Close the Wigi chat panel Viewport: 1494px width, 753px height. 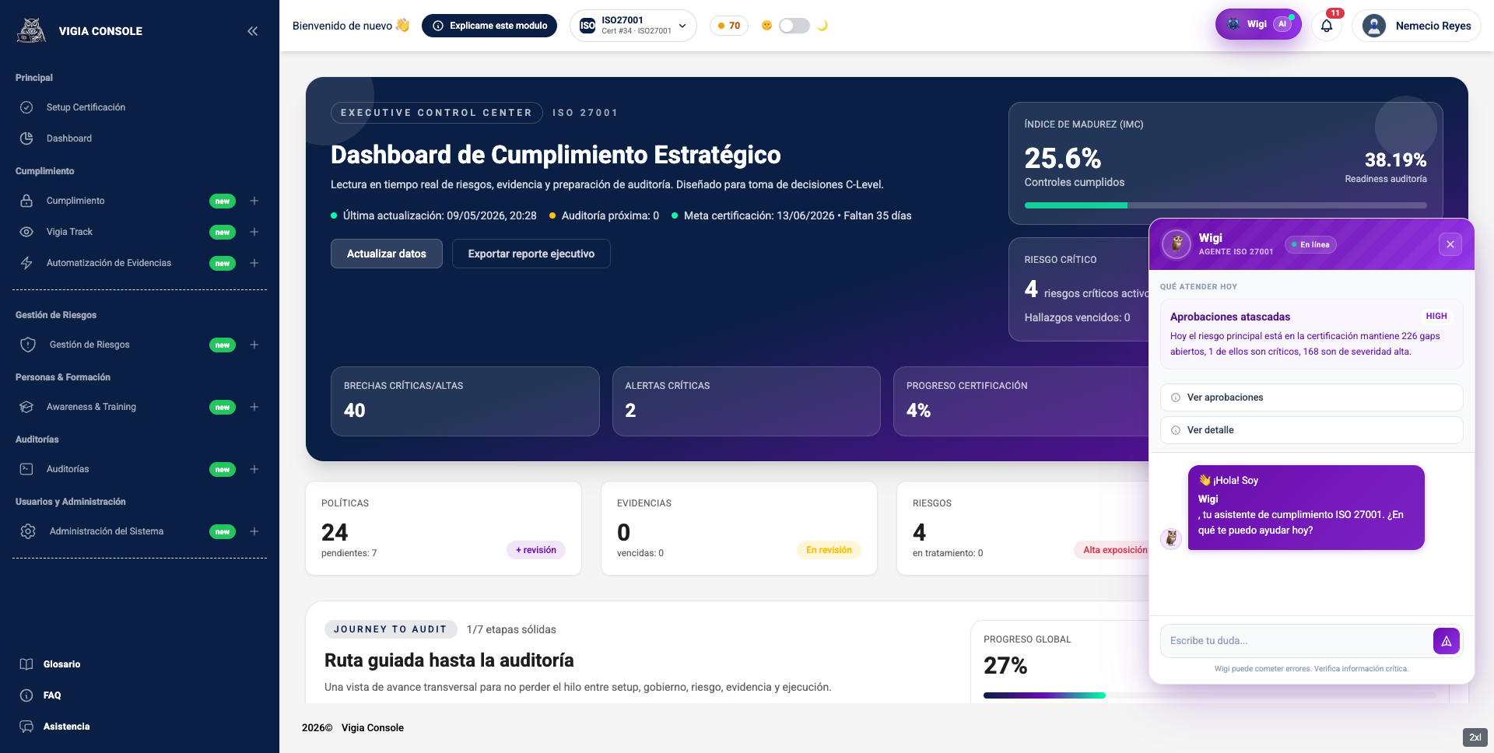coord(1450,244)
